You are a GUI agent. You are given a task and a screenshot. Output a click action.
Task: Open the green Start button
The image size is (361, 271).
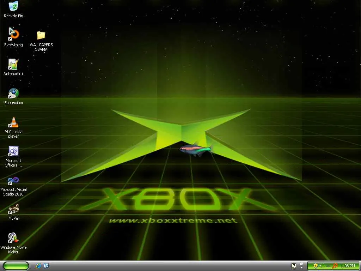coord(16,266)
